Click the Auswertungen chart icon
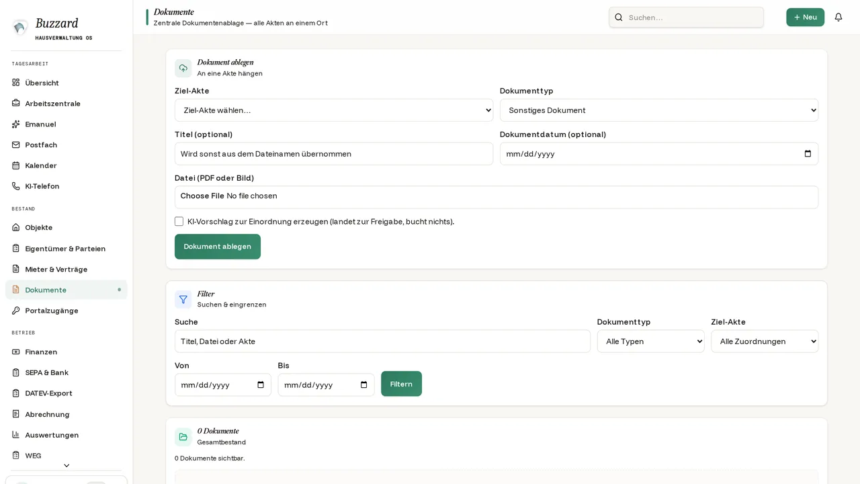The width and height of the screenshot is (860, 484). (x=15, y=435)
